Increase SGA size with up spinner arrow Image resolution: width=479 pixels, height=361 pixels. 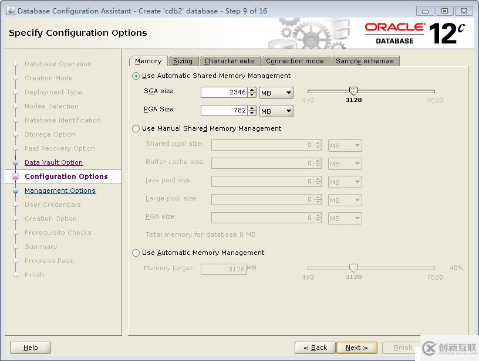(x=252, y=90)
